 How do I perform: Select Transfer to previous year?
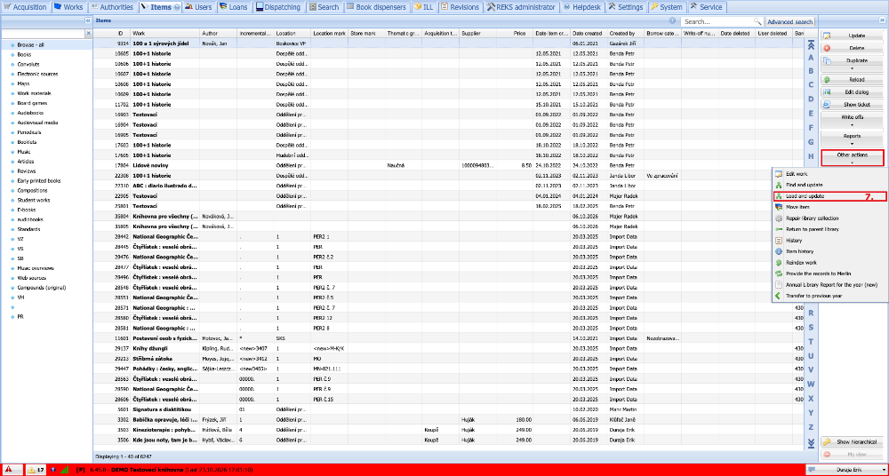click(x=829, y=295)
